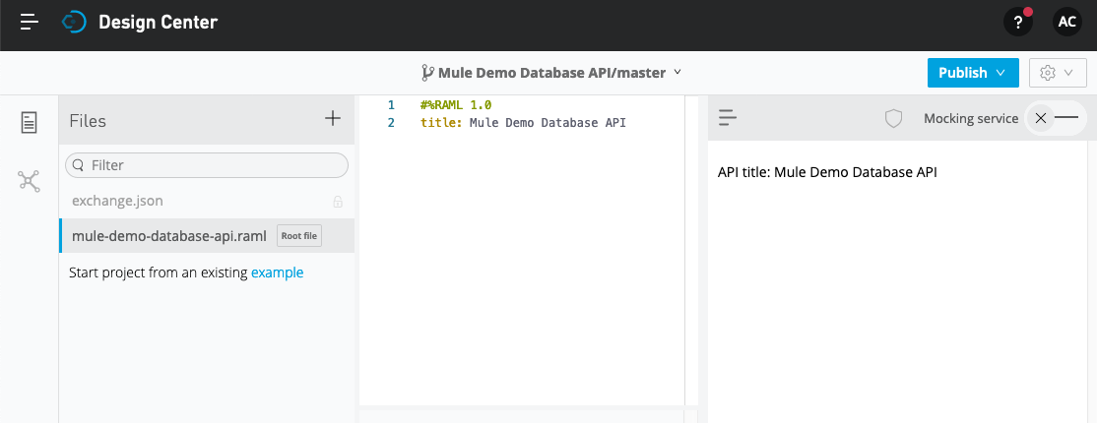This screenshot has width=1097, height=423.
Task: Open the AC user avatar menu
Action: point(1066,22)
